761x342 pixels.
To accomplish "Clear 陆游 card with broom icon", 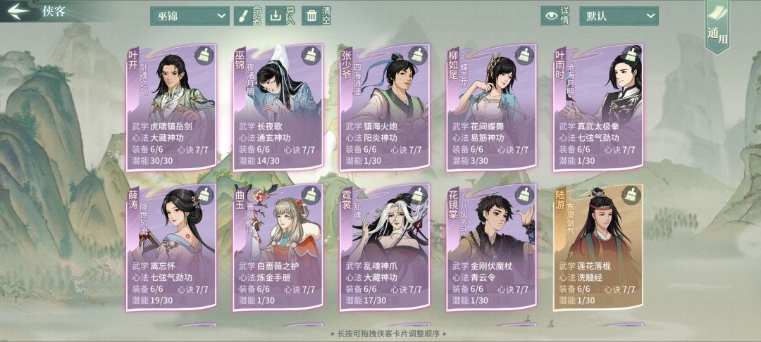I will click(x=631, y=195).
